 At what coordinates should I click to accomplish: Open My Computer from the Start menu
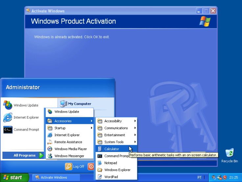coord(79,104)
